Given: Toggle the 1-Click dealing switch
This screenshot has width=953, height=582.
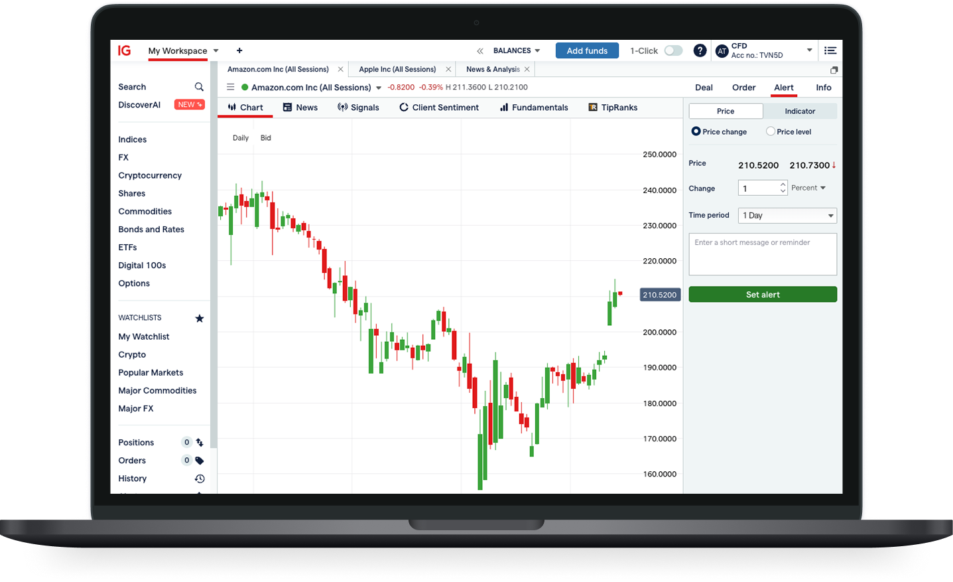Looking at the screenshot, I should (x=673, y=50).
